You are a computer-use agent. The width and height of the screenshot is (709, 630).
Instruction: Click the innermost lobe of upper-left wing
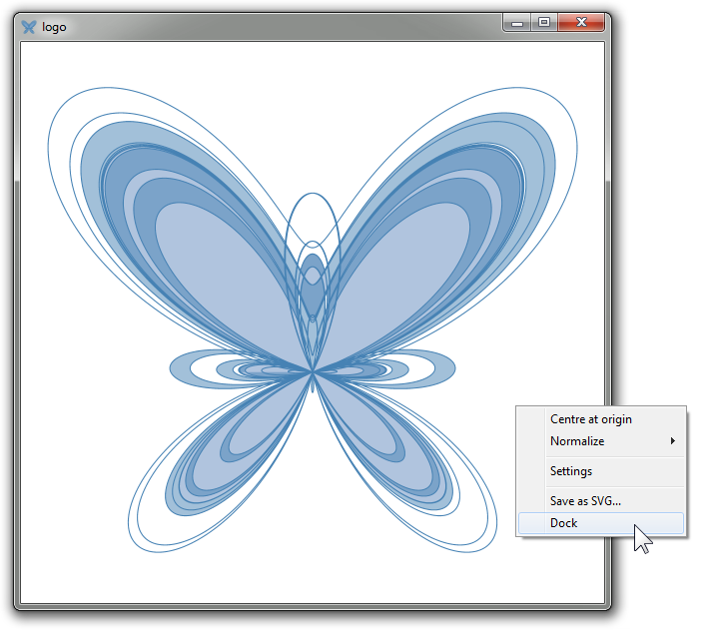(218, 270)
